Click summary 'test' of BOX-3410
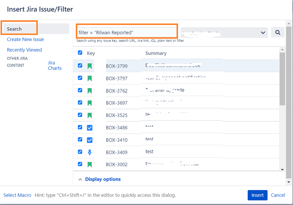293x205 pixels. point(149,139)
